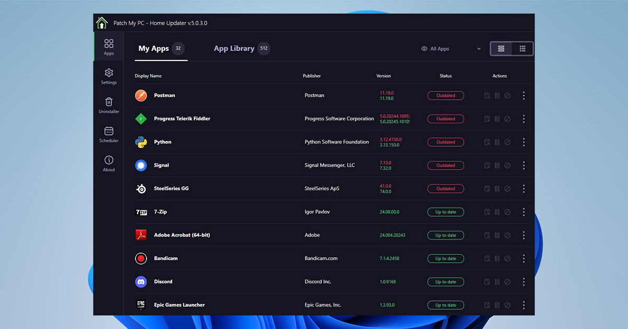This screenshot has width=628, height=329.
Task: Open more options menu for Bandicam
Action: click(524, 258)
